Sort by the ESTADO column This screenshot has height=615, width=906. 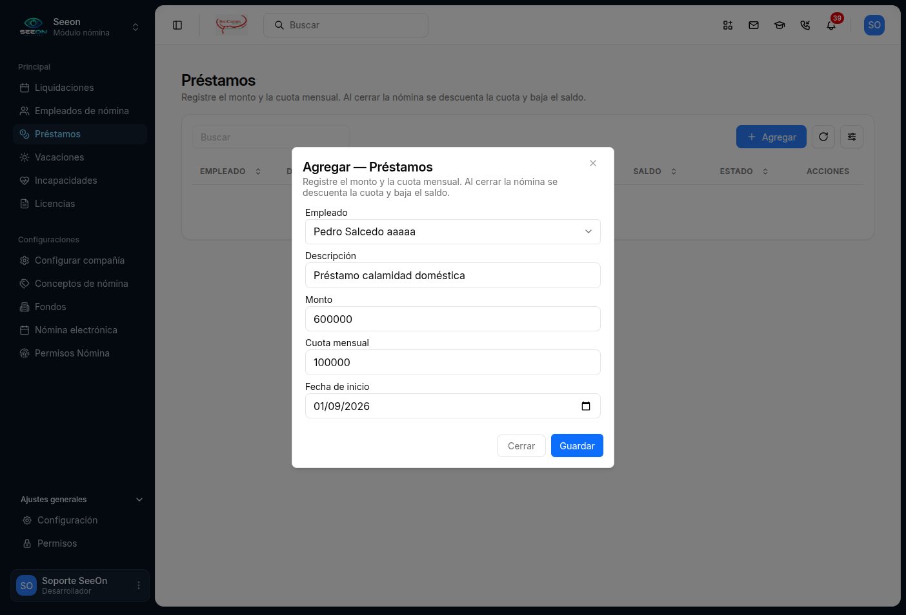pos(744,171)
